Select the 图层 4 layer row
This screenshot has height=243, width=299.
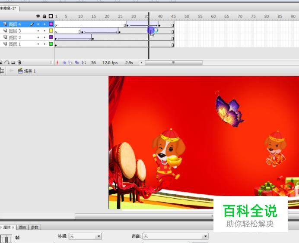point(27,24)
